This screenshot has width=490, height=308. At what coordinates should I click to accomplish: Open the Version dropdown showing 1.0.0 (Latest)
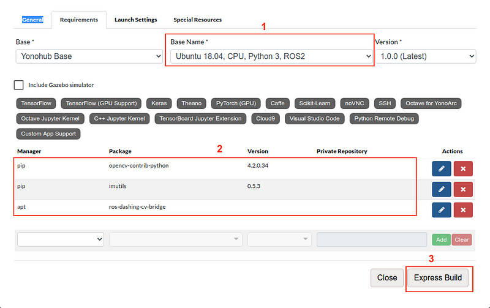point(425,56)
